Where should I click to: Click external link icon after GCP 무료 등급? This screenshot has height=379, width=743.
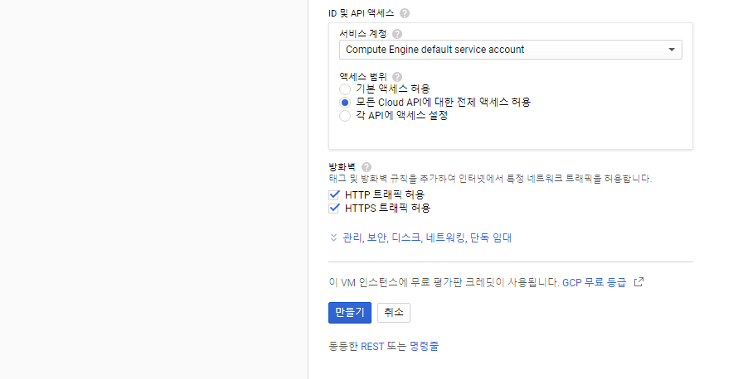tap(639, 282)
